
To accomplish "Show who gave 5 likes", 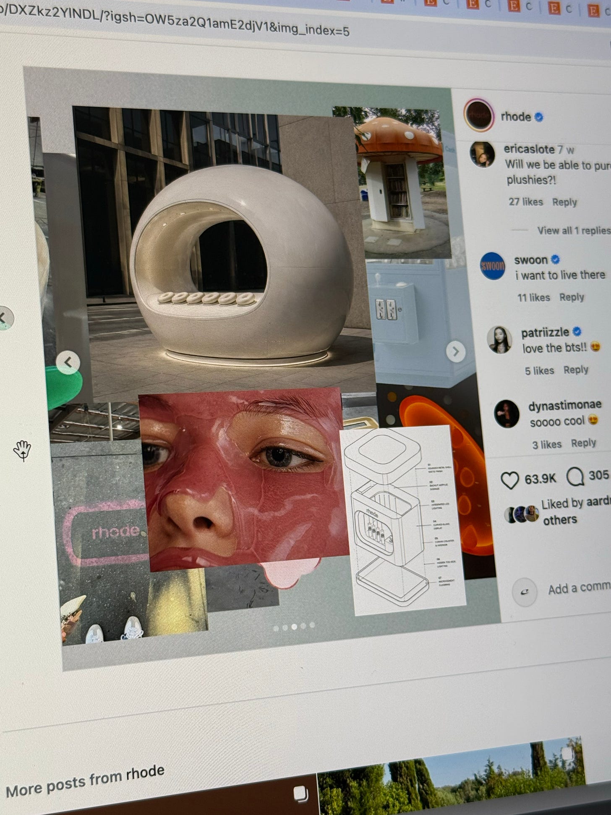I will [x=539, y=371].
